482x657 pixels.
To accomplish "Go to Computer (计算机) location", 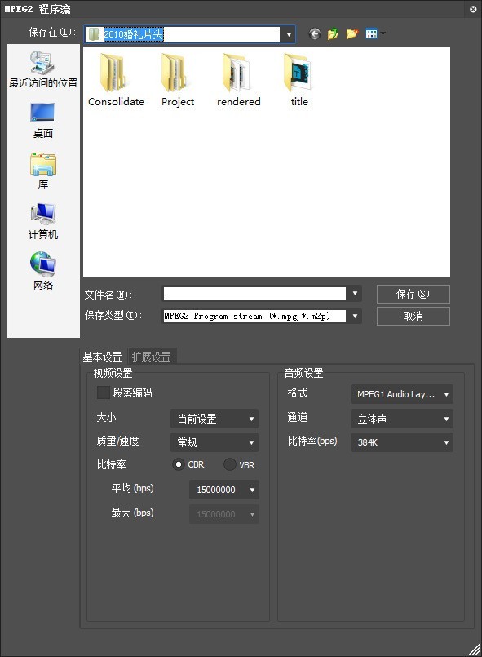I will tap(43, 221).
